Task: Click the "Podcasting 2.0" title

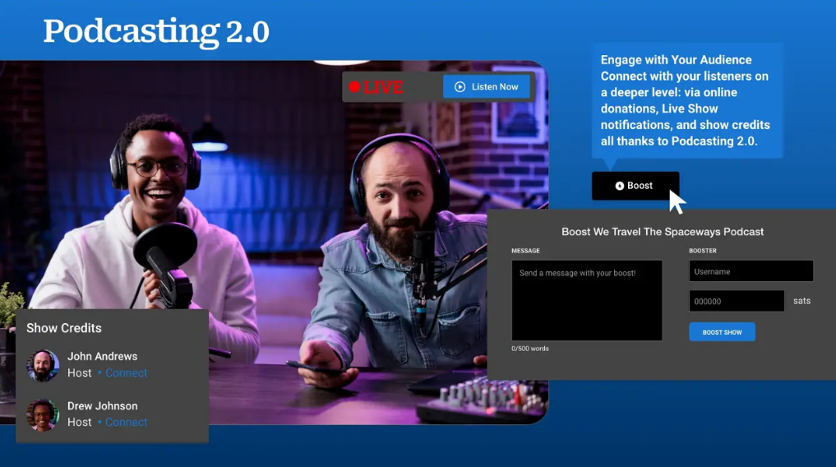Action: [156, 31]
